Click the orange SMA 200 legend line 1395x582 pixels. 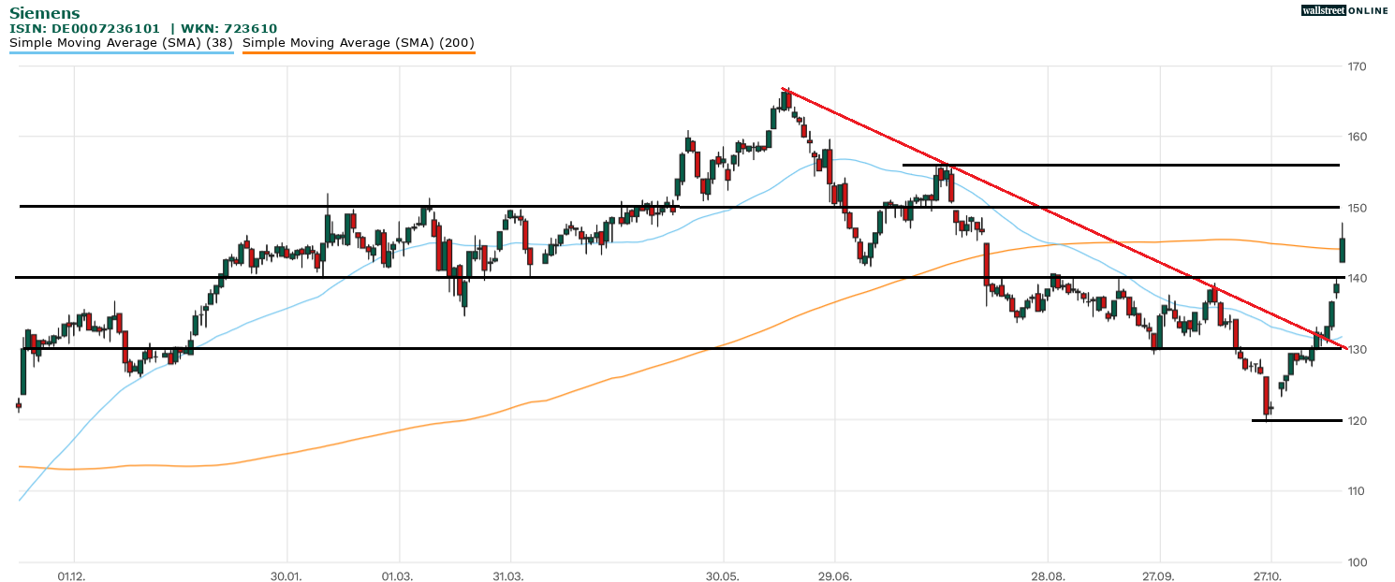(x=359, y=52)
